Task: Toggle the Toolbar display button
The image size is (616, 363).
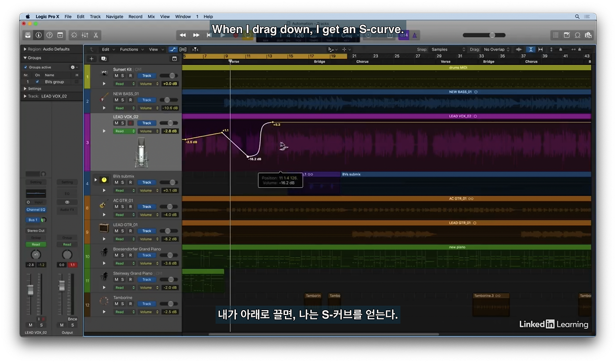Action: tap(60, 35)
